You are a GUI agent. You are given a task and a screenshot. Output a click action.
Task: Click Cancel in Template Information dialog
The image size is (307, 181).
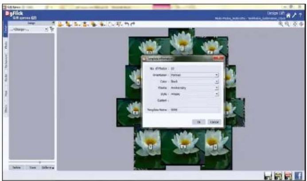pyautogui.click(x=214, y=122)
